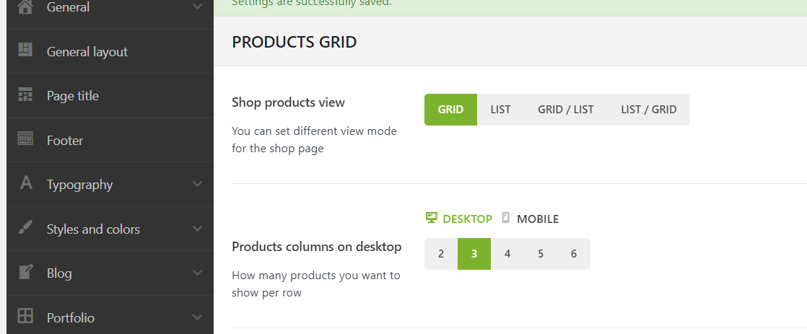Switch to the DESKTOP columns tab
This screenshot has width=807, height=334.
click(459, 219)
